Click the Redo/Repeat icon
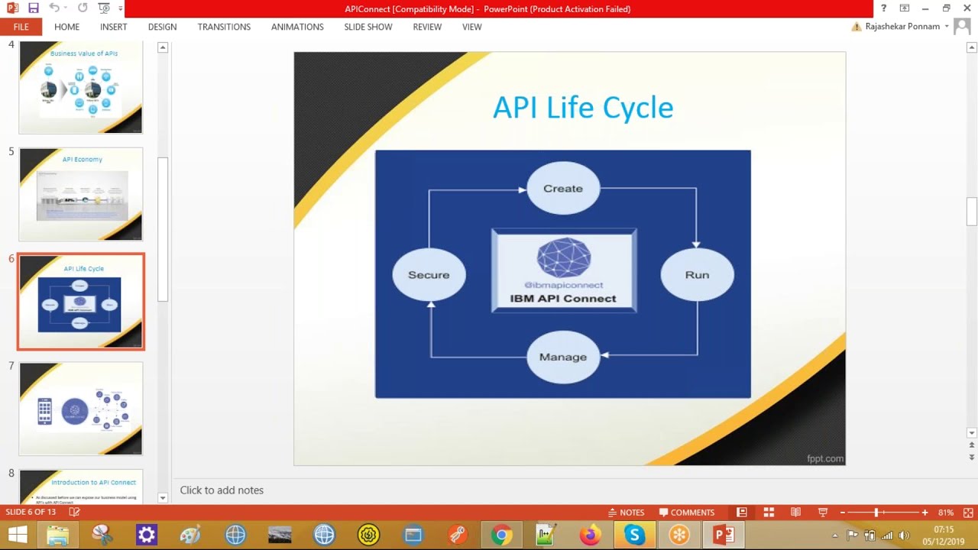 click(83, 8)
